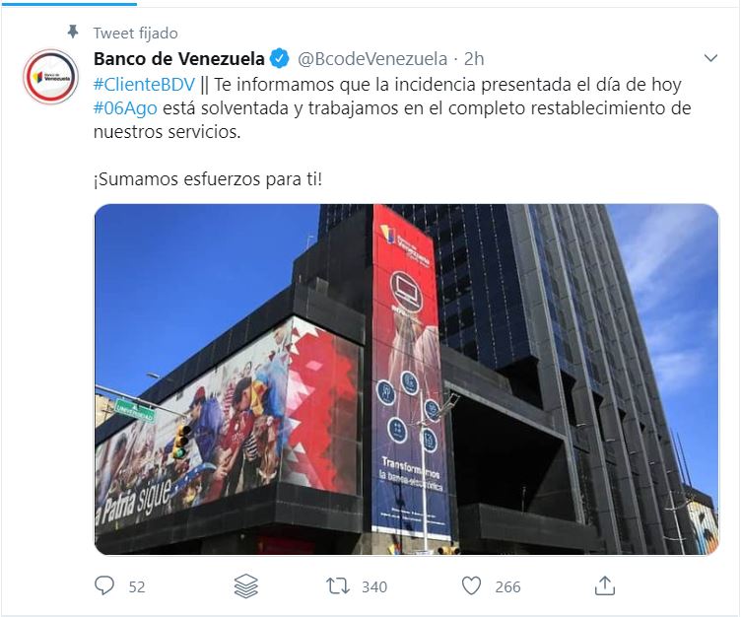Viewport: 741px width, 617px height.
Task: Open the tweet options chevron menu
Action: click(710, 58)
